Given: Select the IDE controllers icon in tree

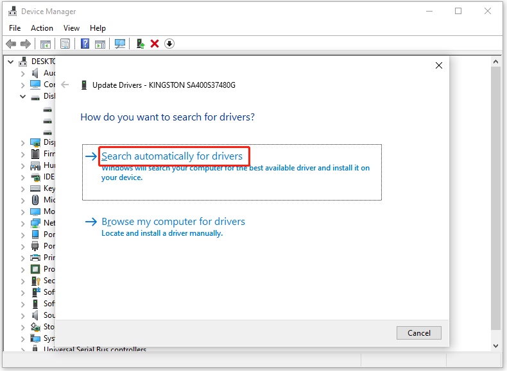Looking at the screenshot, I should [x=35, y=177].
